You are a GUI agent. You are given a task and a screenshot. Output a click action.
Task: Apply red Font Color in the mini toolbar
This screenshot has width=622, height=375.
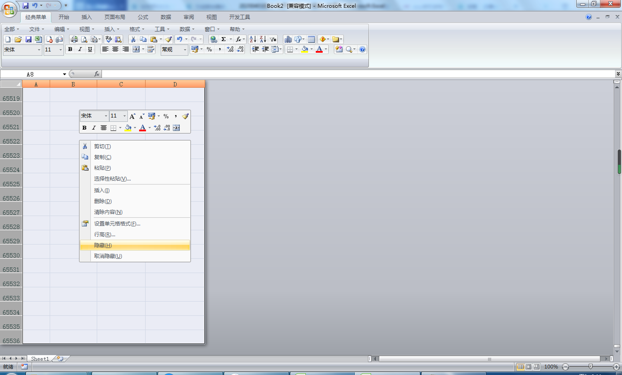click(143, 128)
